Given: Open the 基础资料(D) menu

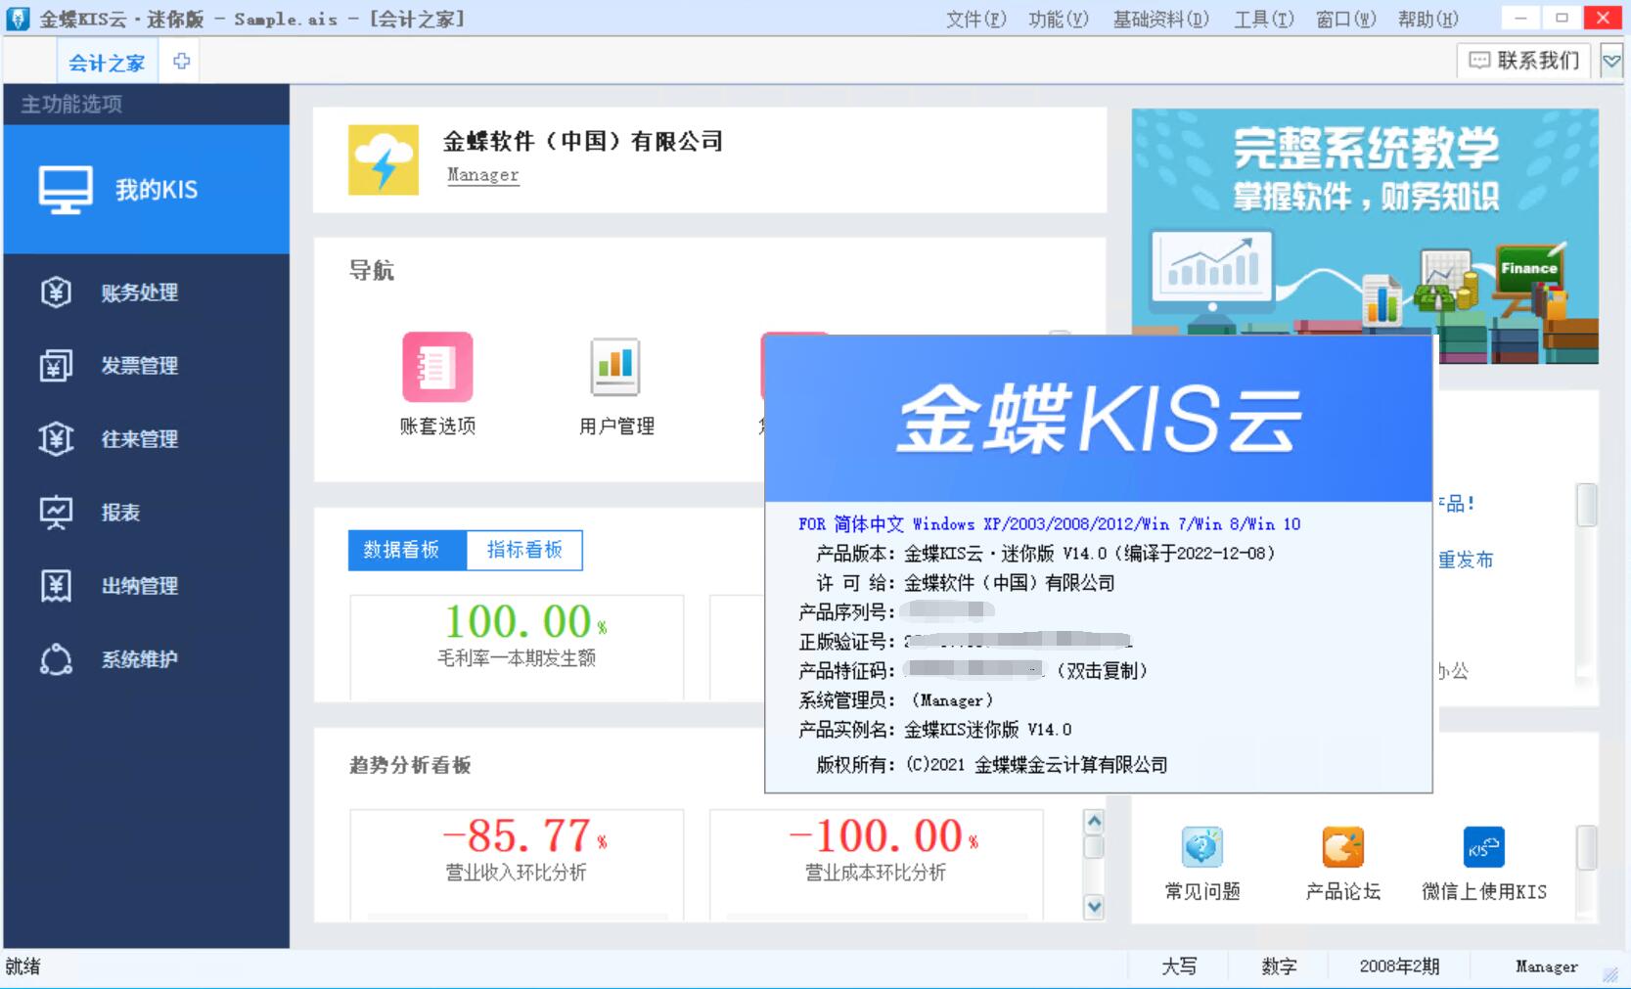Looking at the screenshot, I should (1161, 20).
